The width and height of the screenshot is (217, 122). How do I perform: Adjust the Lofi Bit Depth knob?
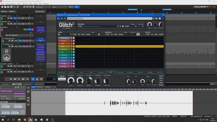(71, 81)
